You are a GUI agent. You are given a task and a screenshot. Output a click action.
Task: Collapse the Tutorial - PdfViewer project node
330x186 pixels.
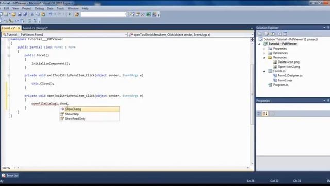[x=259, y=44]
